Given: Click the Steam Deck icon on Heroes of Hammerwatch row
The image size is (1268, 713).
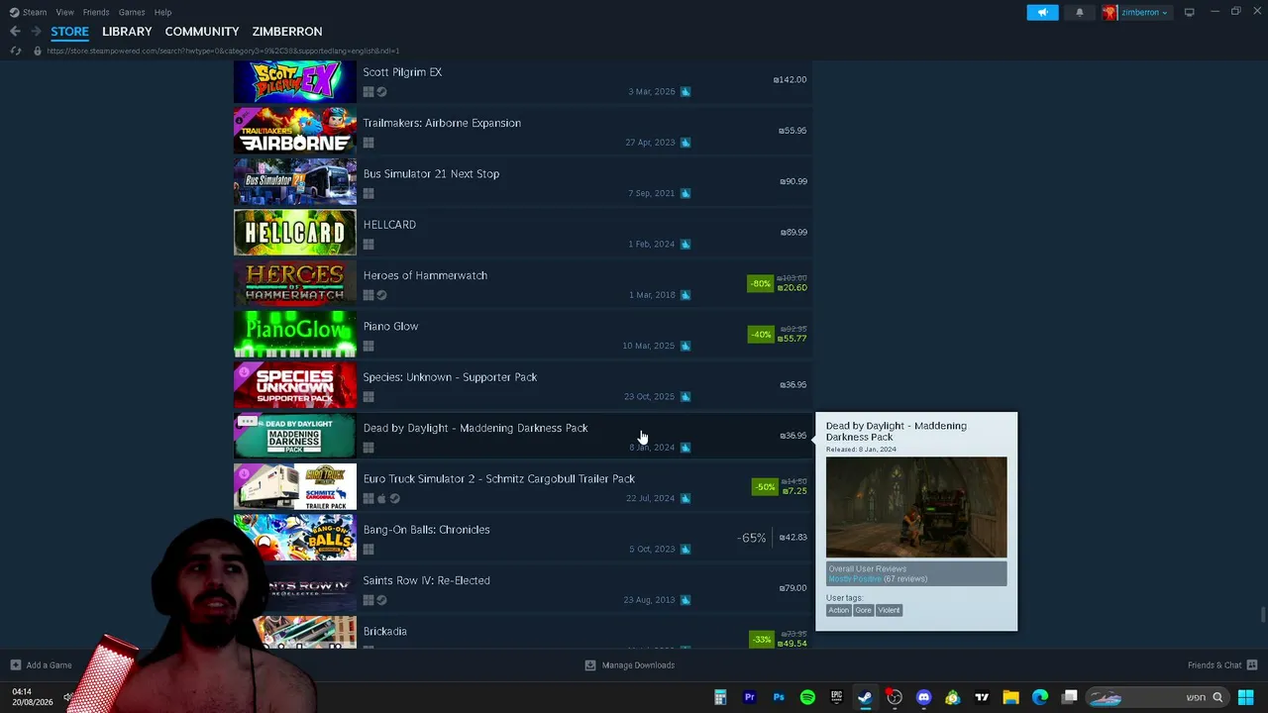Looking at the screenshot, I should [x=381, y=295].
